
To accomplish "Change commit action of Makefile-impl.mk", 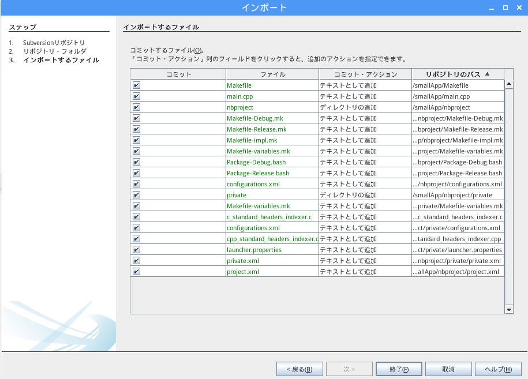I will click(365, 140).
